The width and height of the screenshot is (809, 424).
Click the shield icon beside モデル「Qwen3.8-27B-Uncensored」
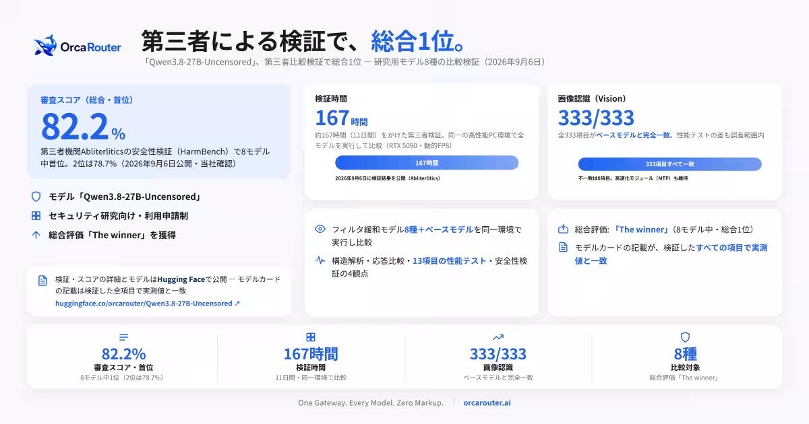coord(36,197)
